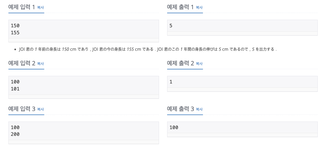Copy 예제 출력 3 using 복사

coord(199,109)
